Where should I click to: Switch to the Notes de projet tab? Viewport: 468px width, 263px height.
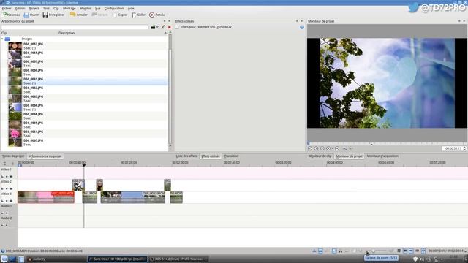point(13,156)
